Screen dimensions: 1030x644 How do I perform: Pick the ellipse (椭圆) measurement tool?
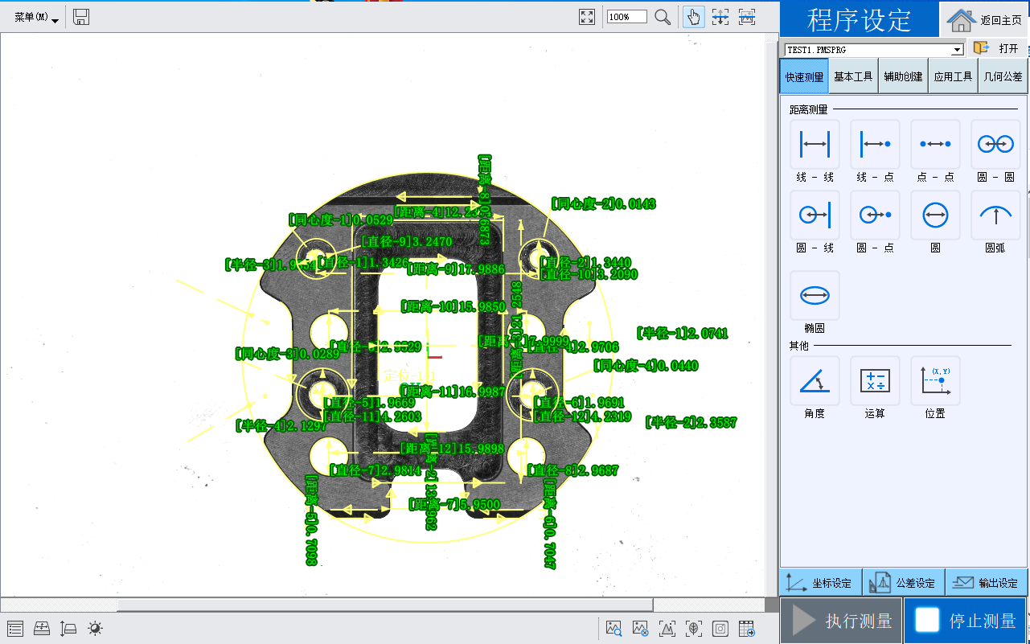click(x=815, y=295)
